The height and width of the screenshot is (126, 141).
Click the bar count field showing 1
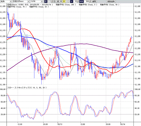49,2
